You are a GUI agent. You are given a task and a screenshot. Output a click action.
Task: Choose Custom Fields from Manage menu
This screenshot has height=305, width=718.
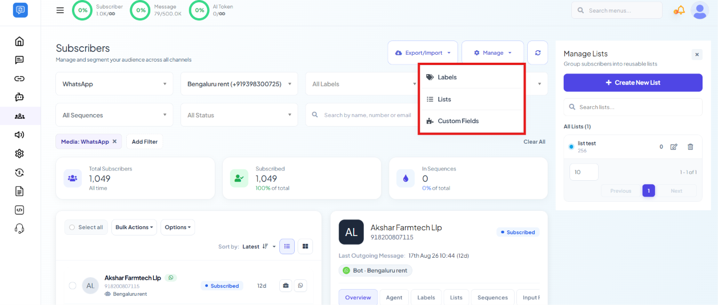click(471, 121)
